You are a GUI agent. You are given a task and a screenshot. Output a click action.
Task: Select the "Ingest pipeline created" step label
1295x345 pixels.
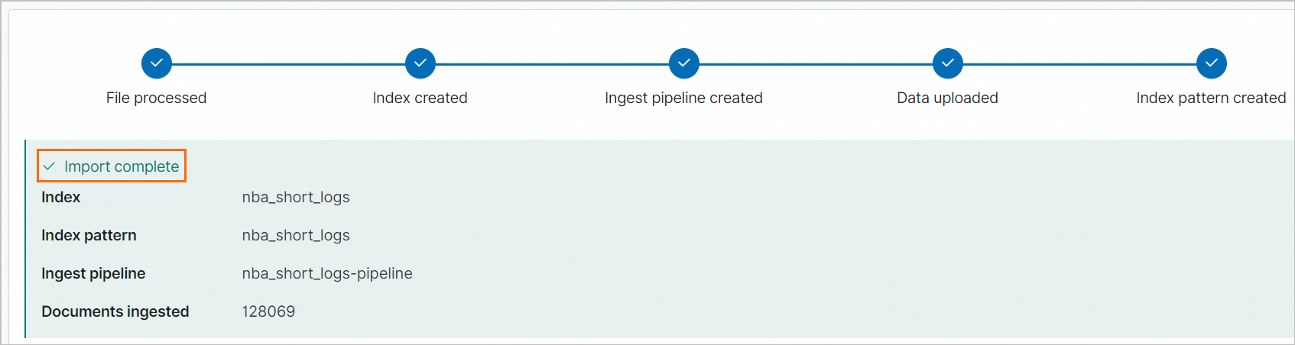[x=684, y=98]
